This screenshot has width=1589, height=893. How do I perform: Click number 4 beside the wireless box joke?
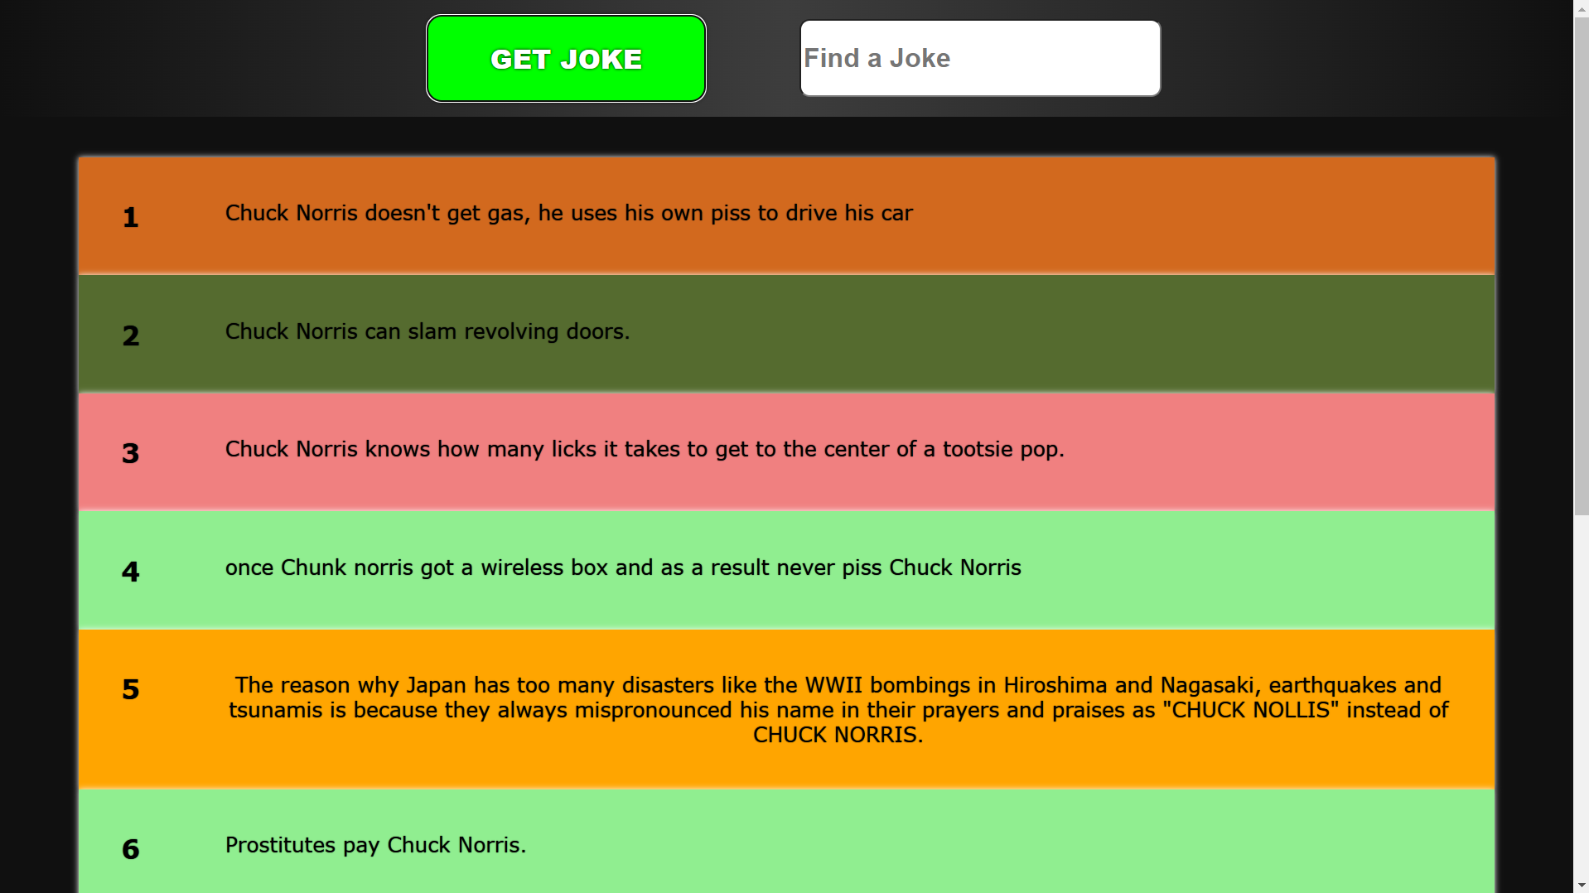pyautogui.click(x=130, y=572)
